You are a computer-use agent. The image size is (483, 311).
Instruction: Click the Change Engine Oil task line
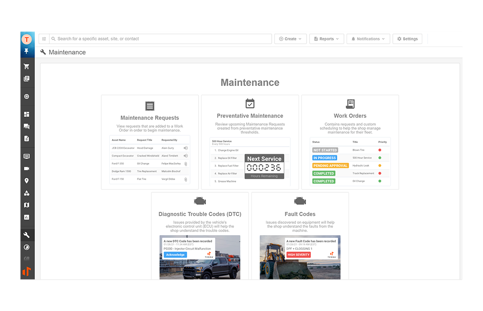(226, 151)
